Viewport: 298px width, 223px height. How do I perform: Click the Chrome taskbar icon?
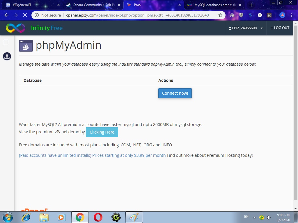click(80, 217)
